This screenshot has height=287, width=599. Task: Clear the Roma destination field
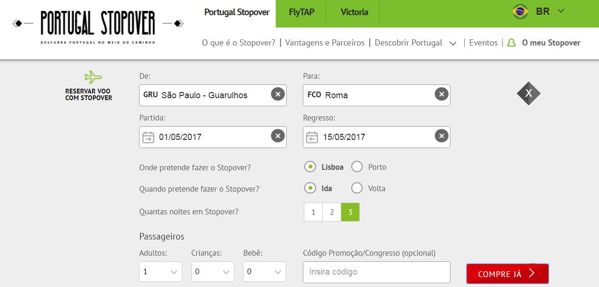pyautogui.click(x=442, y=94)
